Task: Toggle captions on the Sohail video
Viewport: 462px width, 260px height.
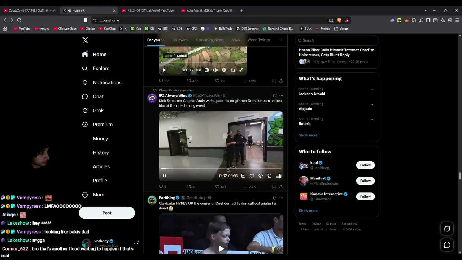Action: pyautogui.click(x=207, y=70)
